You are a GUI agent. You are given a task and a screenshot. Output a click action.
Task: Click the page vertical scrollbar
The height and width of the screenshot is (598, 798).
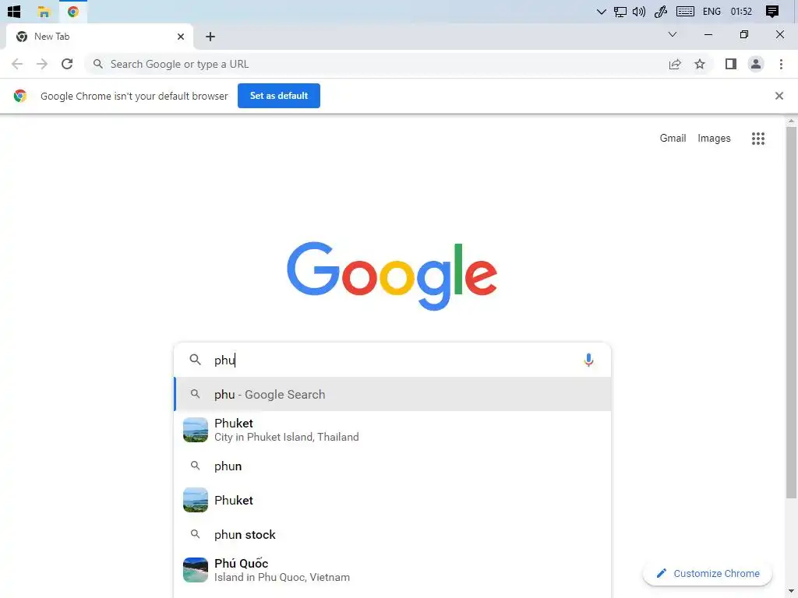point(791,313)
